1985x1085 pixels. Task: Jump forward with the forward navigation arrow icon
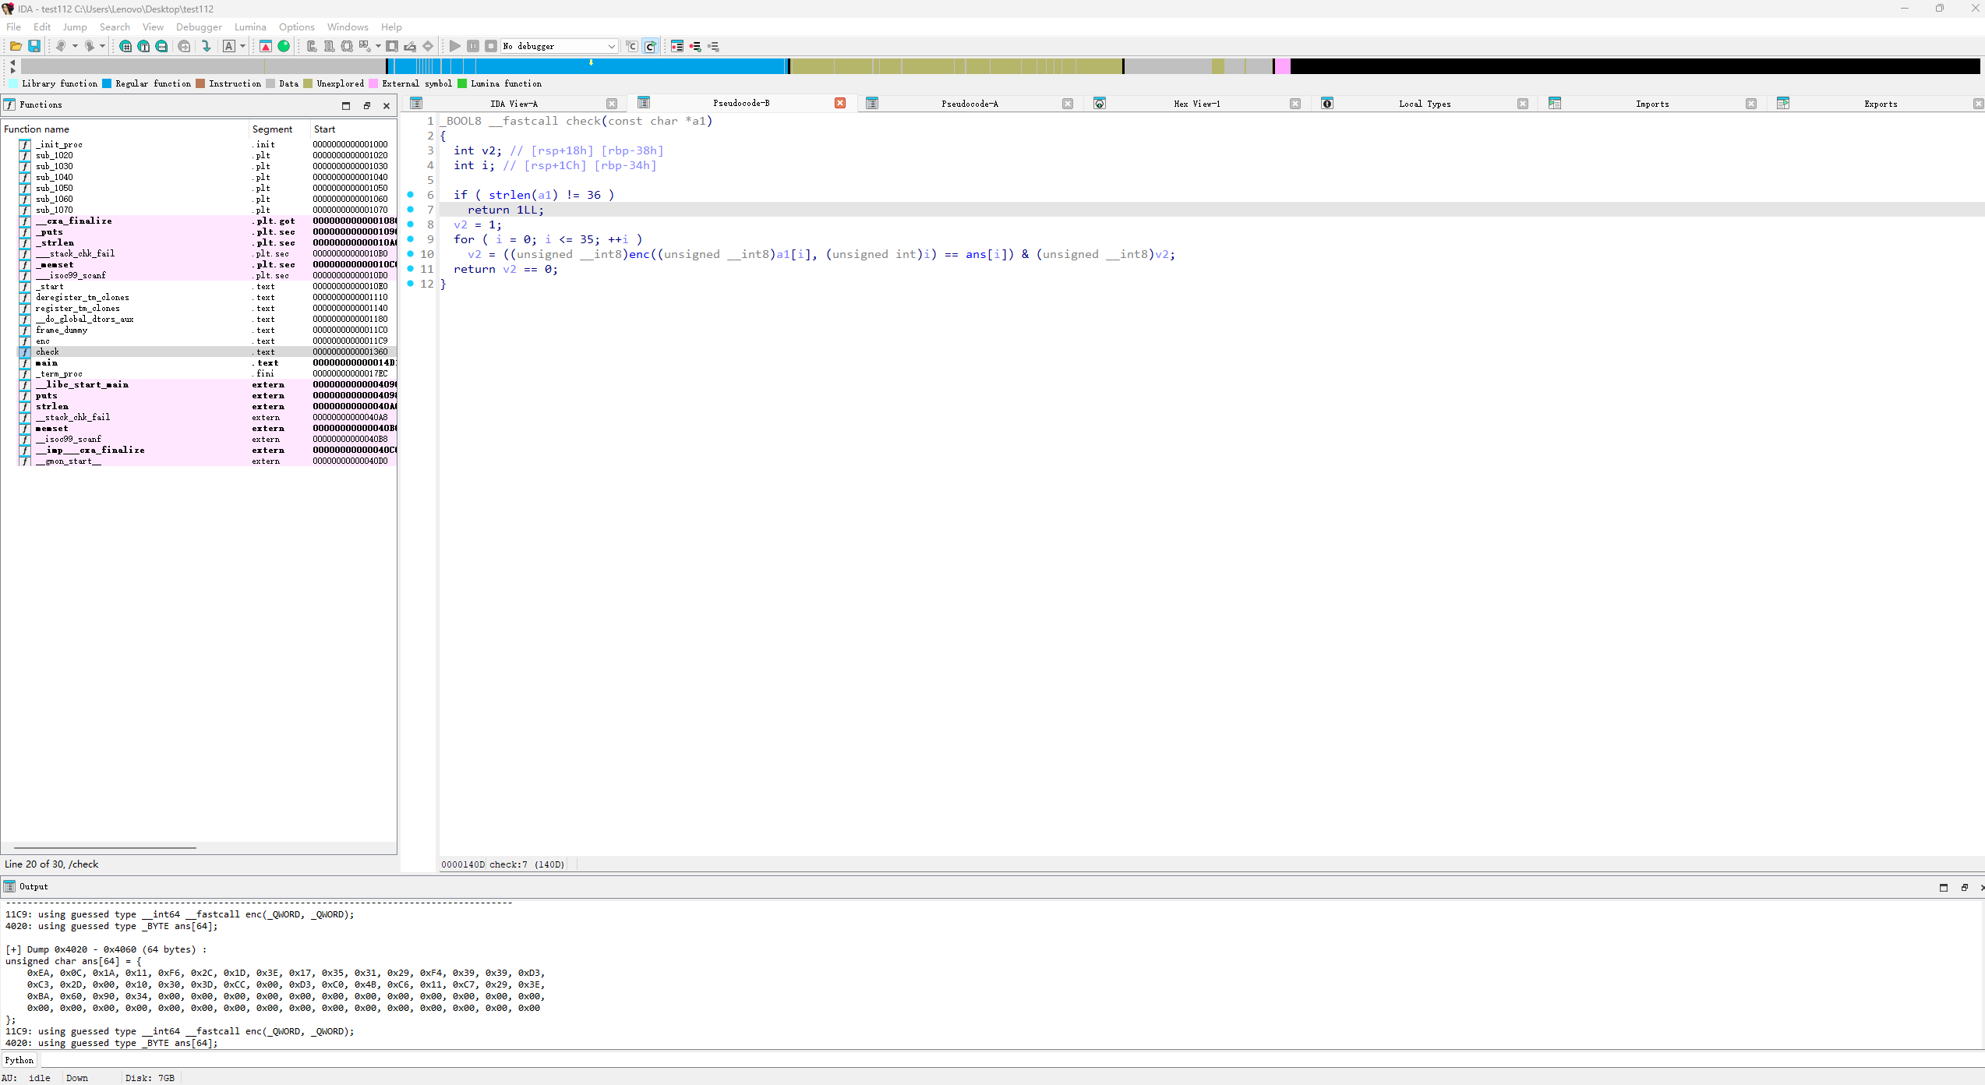pyautogui.click(x=89, y=46)
